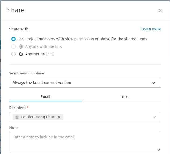Choose the Another project radio option

13,54
